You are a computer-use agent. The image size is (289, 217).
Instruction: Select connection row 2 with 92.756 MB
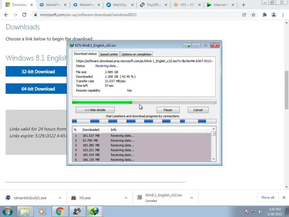(142, 140)
